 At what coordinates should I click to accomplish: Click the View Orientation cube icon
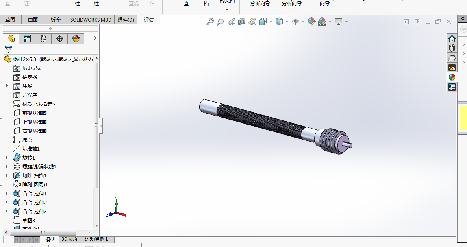point(263,22)
